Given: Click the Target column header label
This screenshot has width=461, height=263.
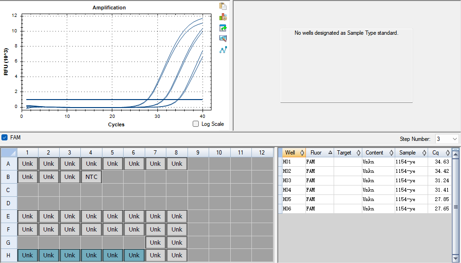Looking at the screenshot, I should click(x=344, y=153).
